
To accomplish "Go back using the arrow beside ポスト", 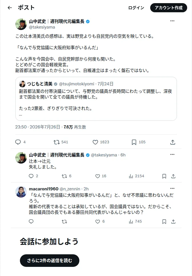I will (x=10, y=8).
